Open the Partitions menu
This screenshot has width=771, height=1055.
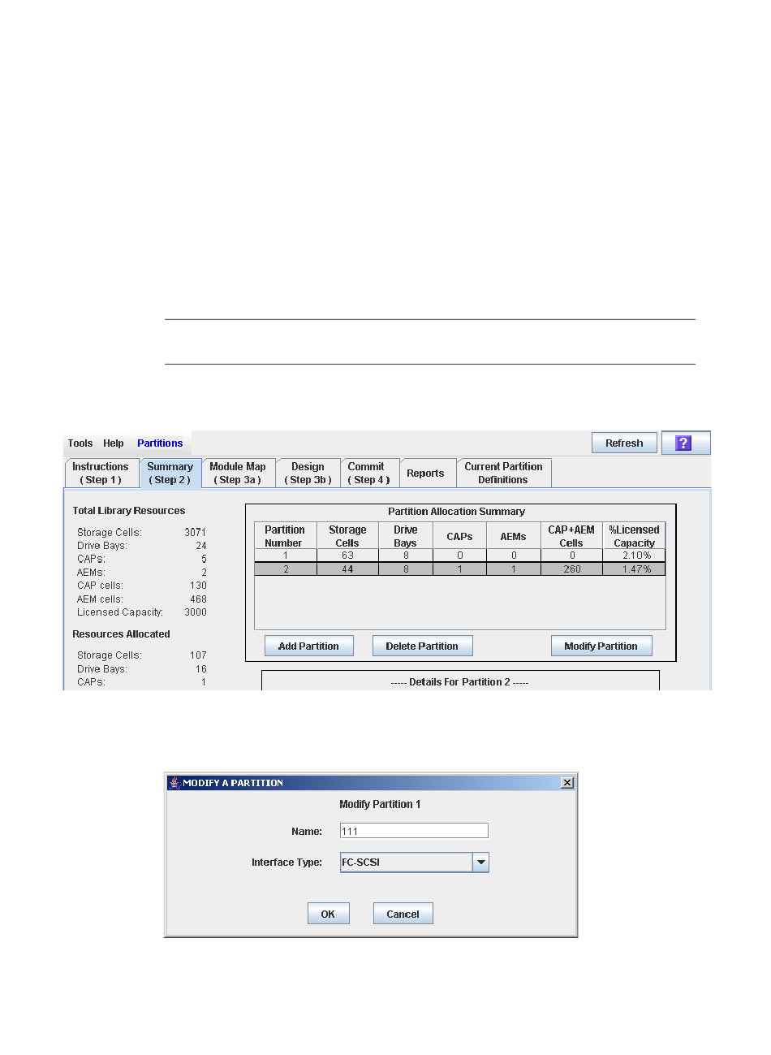(x=160, y=443)
